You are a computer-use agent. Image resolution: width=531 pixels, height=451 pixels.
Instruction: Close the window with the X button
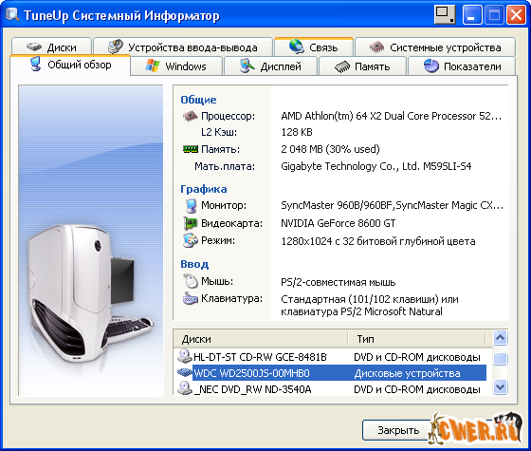pyautogui.click(x=516, y=15)
